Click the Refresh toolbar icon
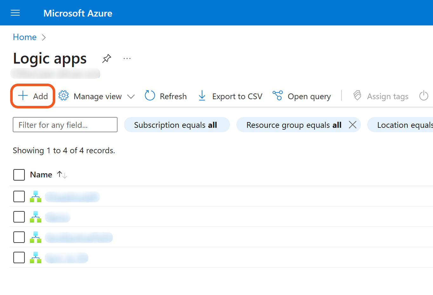The image size is (433, 295). coord(150,96)
